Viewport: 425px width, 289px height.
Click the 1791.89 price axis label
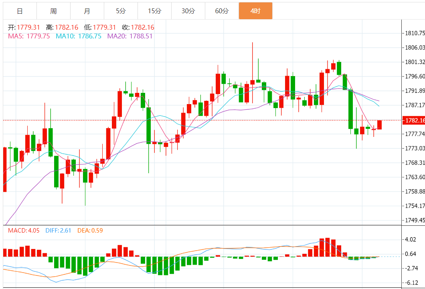tap(415, 90)
